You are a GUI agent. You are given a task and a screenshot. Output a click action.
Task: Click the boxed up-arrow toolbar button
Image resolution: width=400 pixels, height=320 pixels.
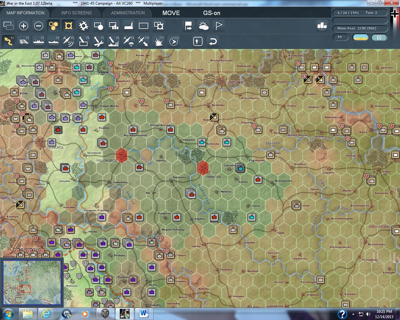click(197, 41)
